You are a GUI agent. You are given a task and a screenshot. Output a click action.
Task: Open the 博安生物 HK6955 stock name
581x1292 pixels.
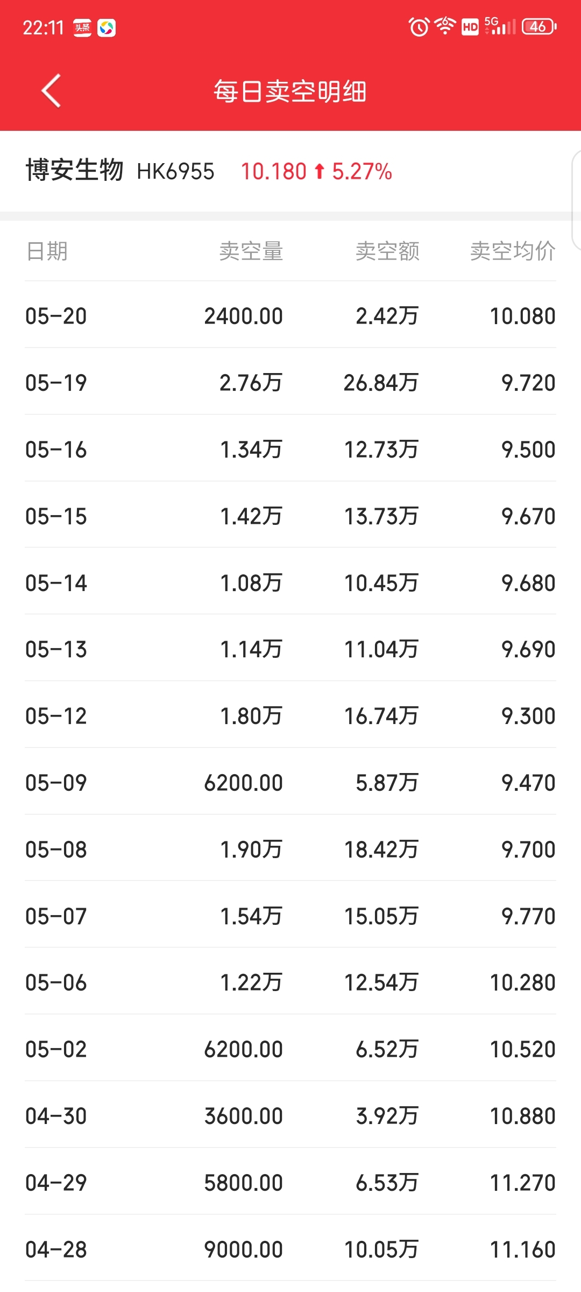coord(120,171)
